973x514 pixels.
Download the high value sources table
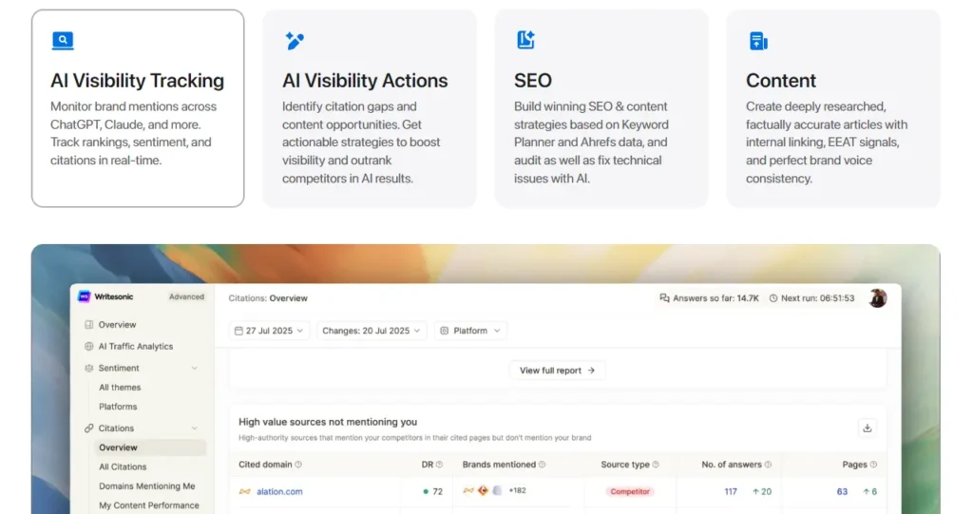(x=867, y=428)
